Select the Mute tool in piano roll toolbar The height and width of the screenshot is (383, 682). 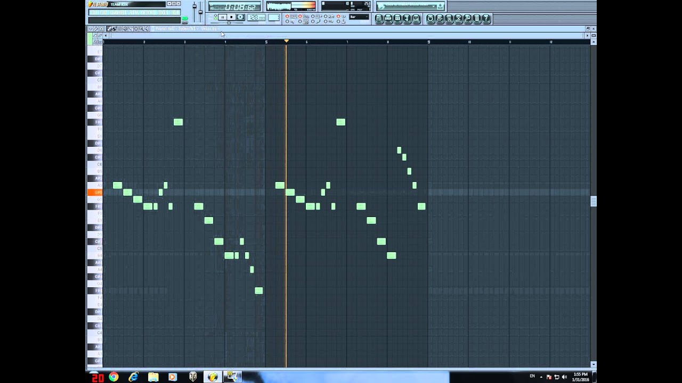pos(125,28)
